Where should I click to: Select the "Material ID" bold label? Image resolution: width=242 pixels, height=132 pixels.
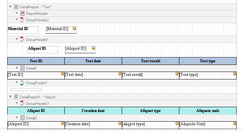18,29
